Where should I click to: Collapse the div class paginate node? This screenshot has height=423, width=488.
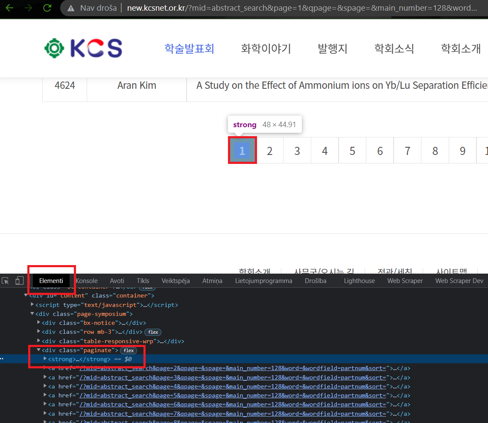(x=38, y=350)
